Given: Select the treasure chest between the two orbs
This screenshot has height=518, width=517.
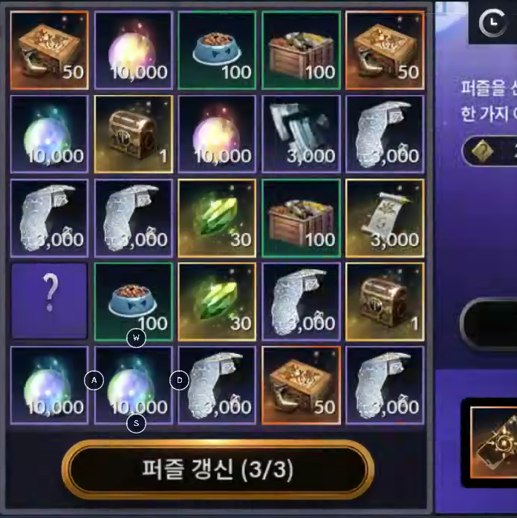Looking at the screenshot, I should coord(134,134).
